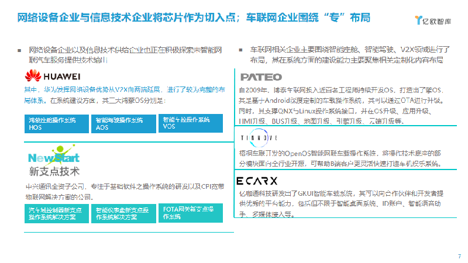Click the PATEO logo
The width and height of the screenshot is (468, 263).
pos(261,77)
